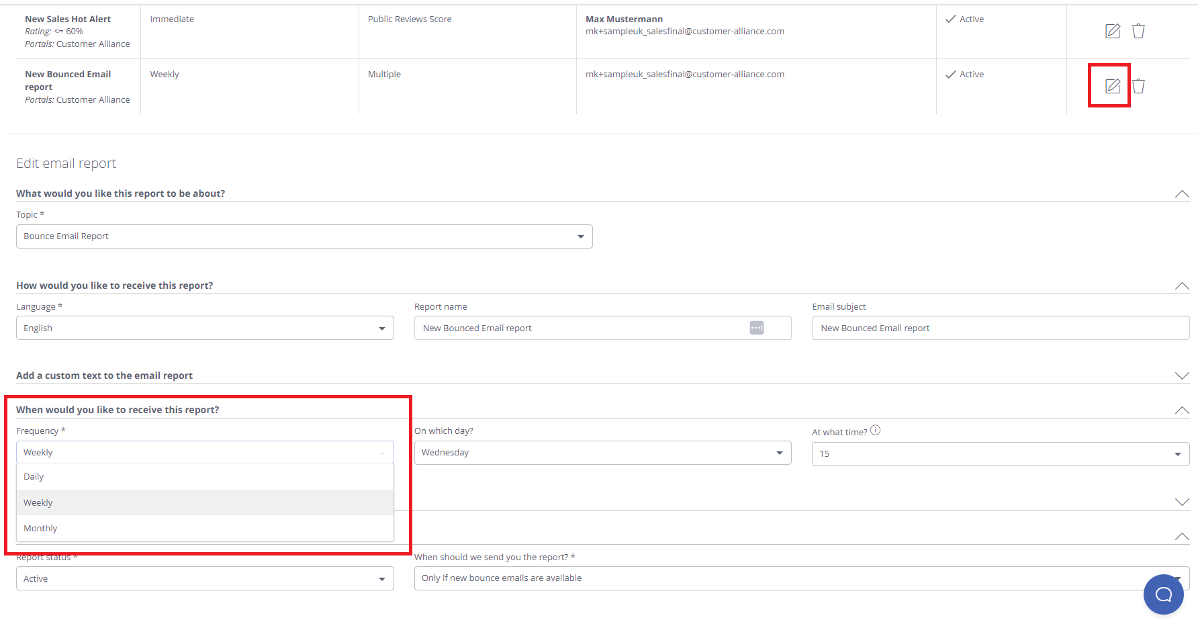
Task: Click the email address in bounced report row
Action: tap(685, 74)
